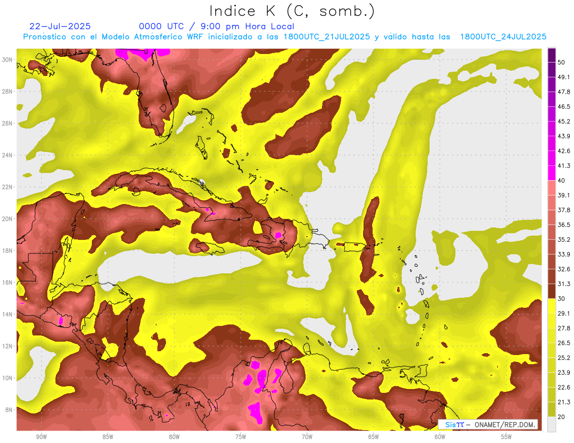Click the colorbar value "31.3"
This screenshot has height=443, width=574.
[564, 284]
